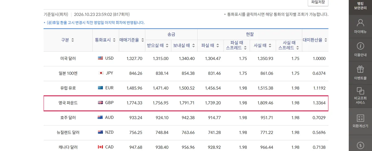This screenshot has height=151, width=372.
Task: Click AUD base rate 933.24
Action: tap(136, 118)
